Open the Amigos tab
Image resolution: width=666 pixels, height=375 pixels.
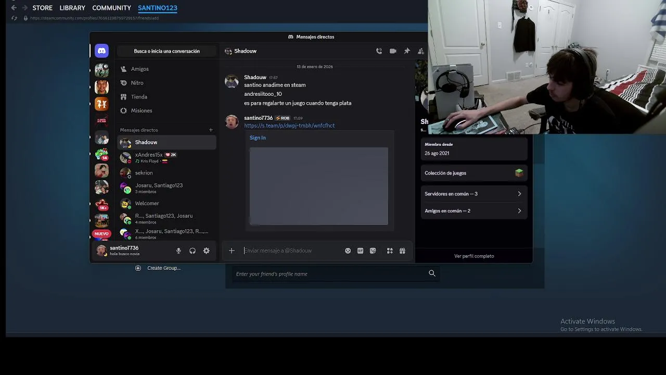[166, 69]
